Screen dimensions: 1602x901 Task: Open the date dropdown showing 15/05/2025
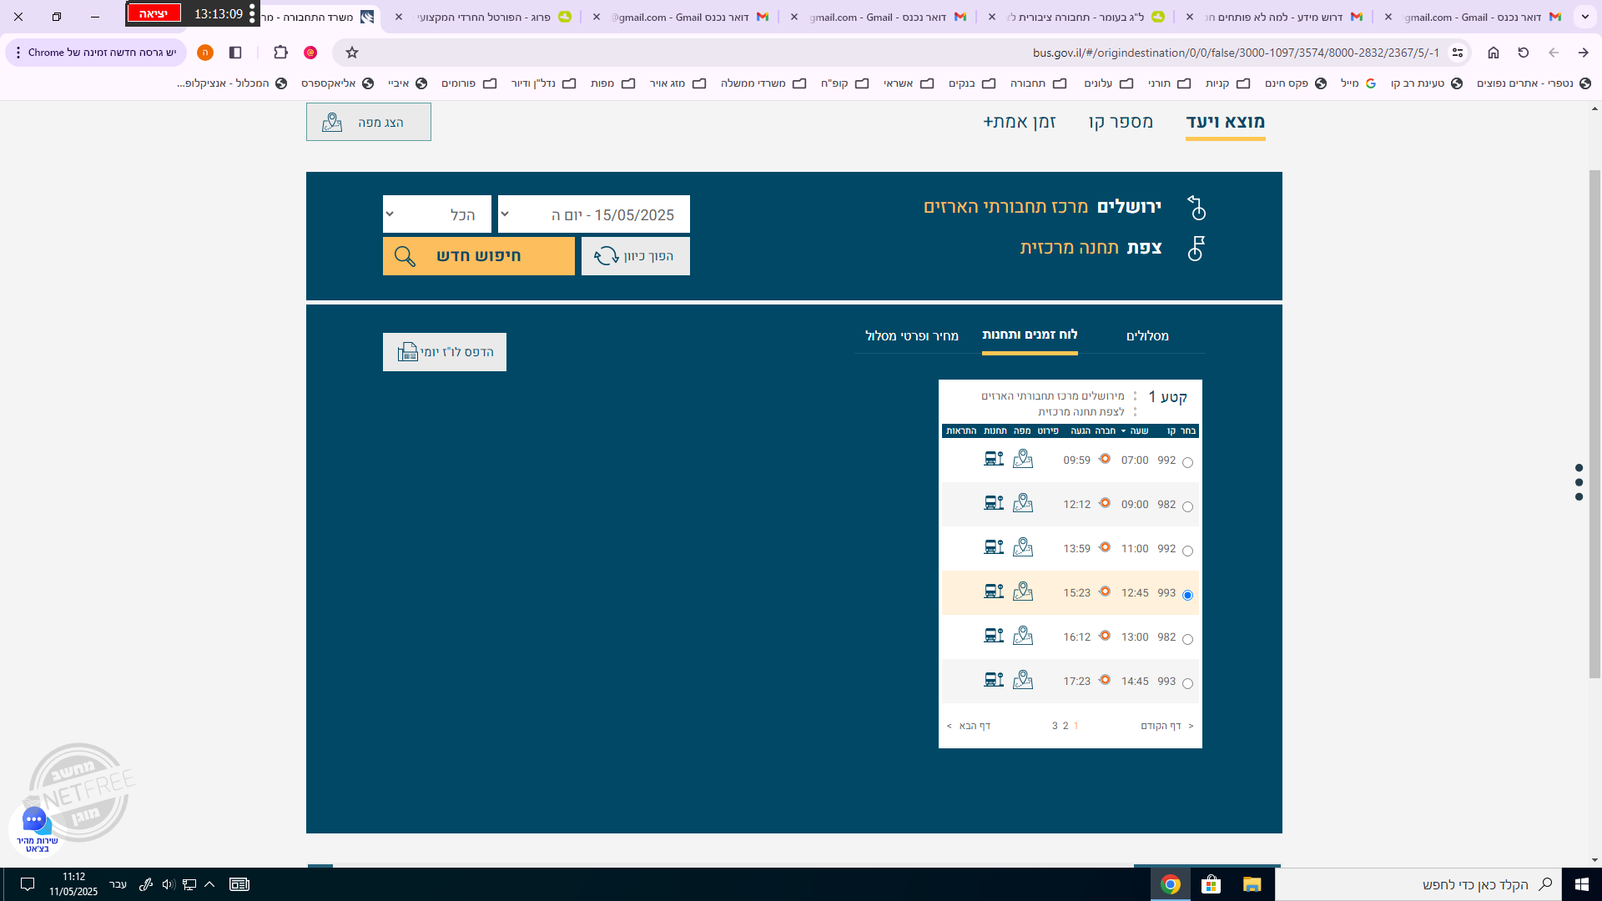[x=593, y=214]
